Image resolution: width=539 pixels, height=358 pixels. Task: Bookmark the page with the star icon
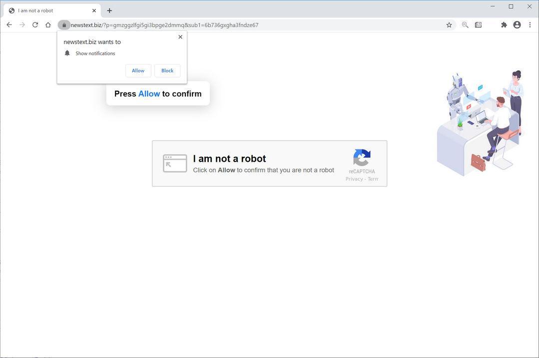click(448, 24)
